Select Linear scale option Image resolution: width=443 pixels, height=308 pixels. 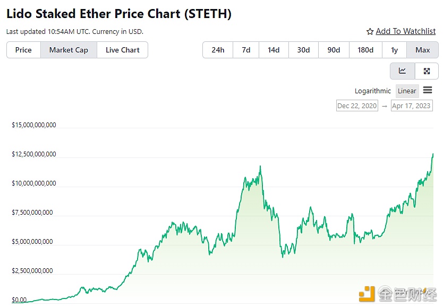[407, 91]
